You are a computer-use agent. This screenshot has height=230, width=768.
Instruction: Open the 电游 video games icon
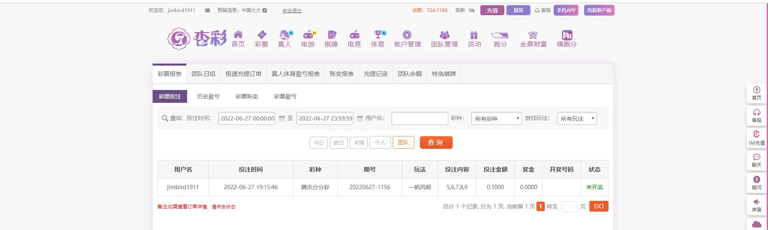coord(308,34)
